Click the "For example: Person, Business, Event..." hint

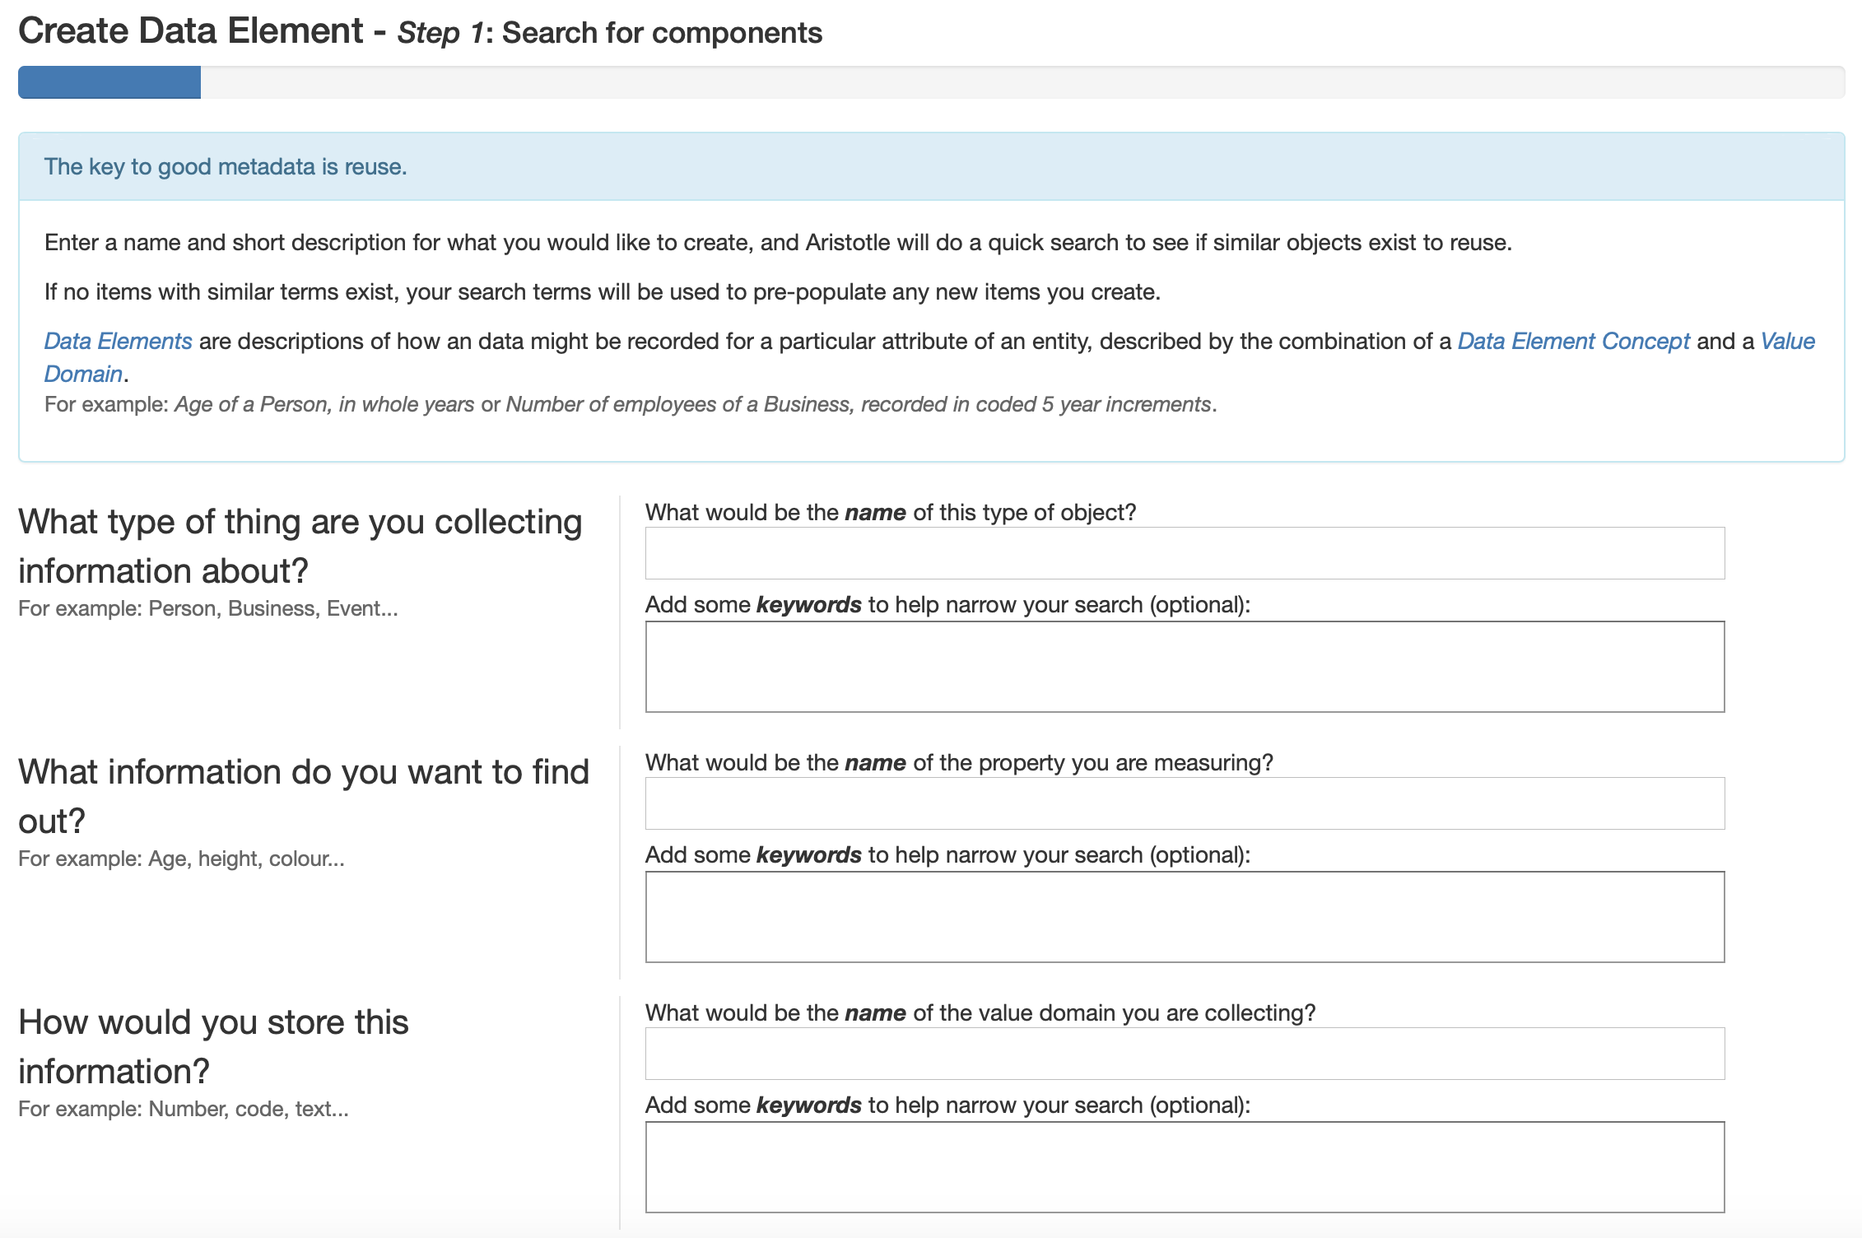click(208, 609)
